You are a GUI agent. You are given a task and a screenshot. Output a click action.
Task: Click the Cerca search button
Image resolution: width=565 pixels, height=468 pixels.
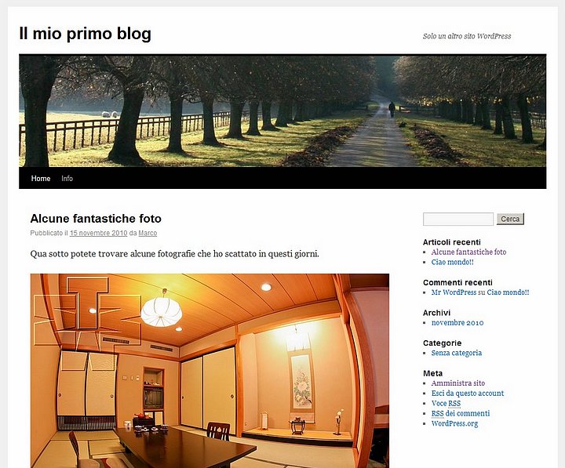pos(510,219)
